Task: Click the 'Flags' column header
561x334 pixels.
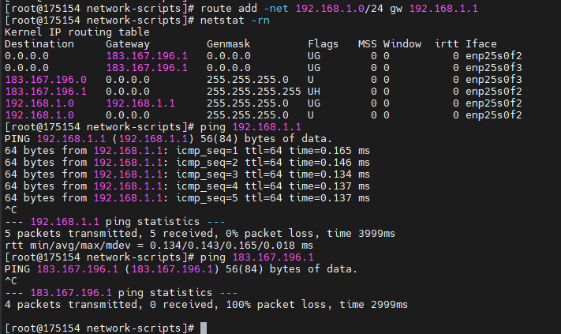Action: click(323, 43)
